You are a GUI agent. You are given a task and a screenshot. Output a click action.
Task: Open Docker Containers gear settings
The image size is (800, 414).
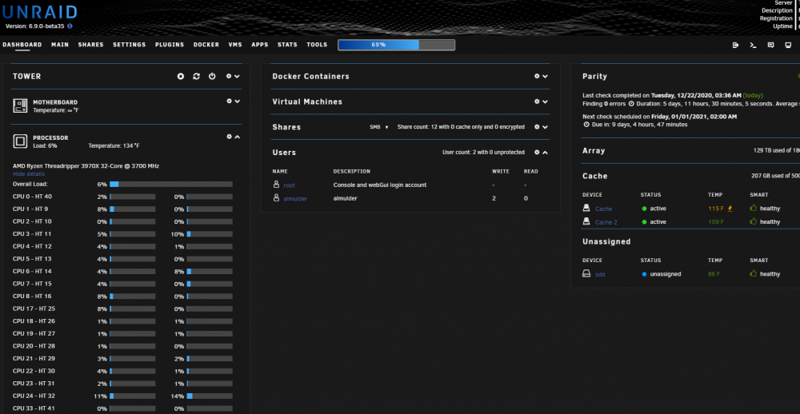pos(537,77)
